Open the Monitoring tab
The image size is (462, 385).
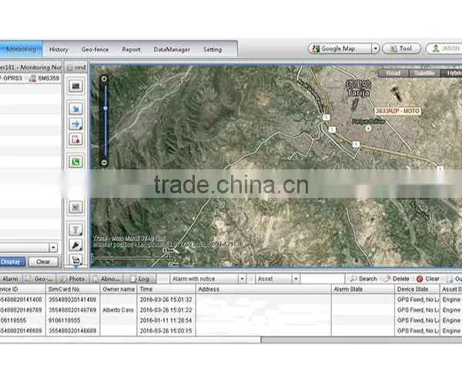click(x=21, y=49)
